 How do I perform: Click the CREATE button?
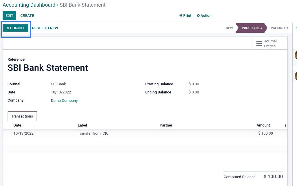click(x=27, y=16)
